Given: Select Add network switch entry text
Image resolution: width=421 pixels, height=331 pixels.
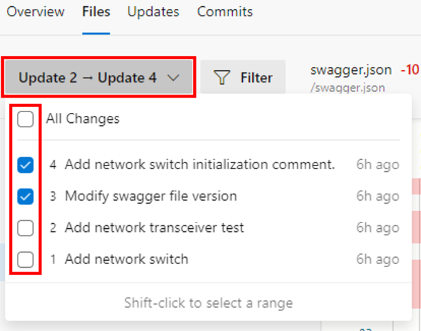Looking at the screenshot, I should pyautogui.click(x=127, y=259).
